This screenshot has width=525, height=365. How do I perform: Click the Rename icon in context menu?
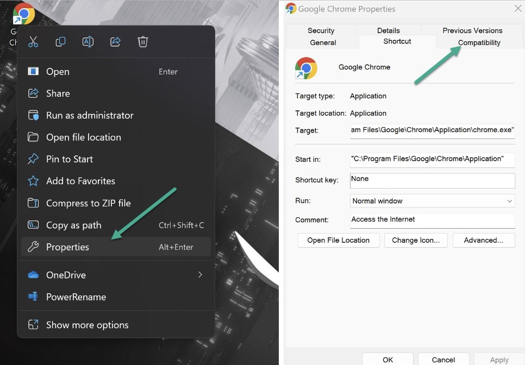point(88,41)
